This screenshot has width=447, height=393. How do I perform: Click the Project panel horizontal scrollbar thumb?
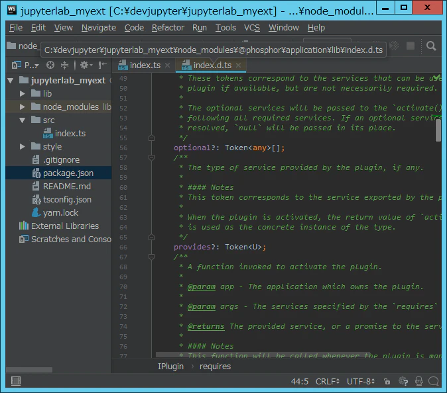[x=29, y=370]
